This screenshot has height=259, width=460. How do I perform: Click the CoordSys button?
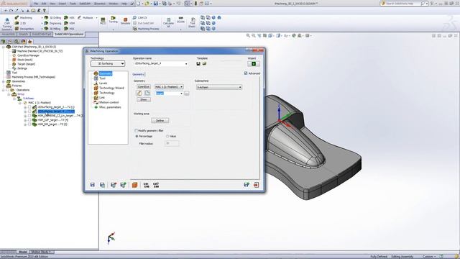(x=144, y=87)
